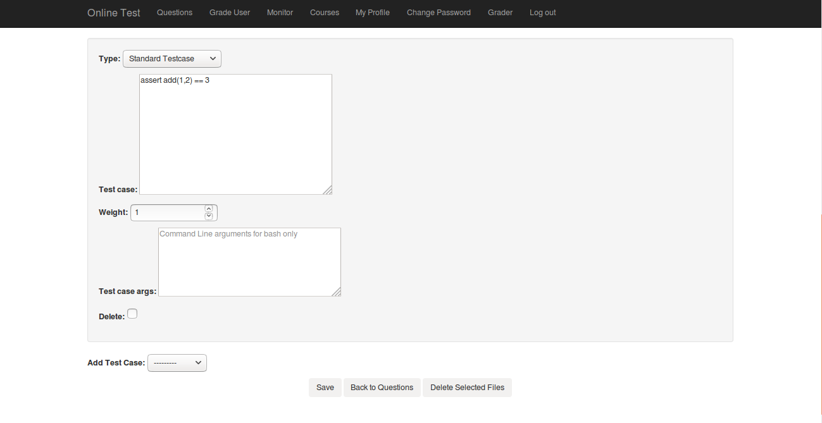The width and height of the screenshot is (822, 423).
Task: Click the 'Weight:' label
Action: (113, 212)
